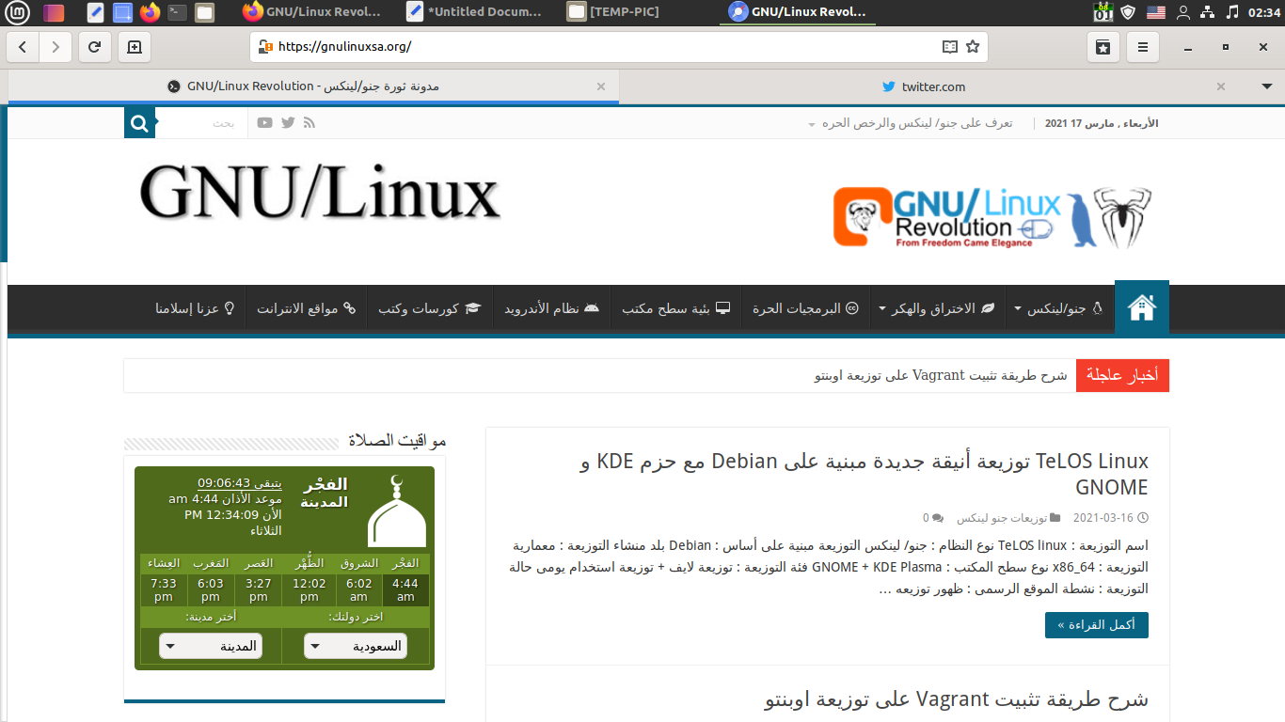Open the المدينة city dropdown

(211, 646)
